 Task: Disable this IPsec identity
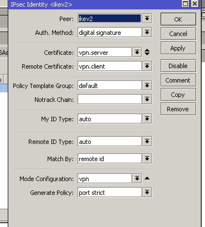pyautogui.click(x=178, y=66)
